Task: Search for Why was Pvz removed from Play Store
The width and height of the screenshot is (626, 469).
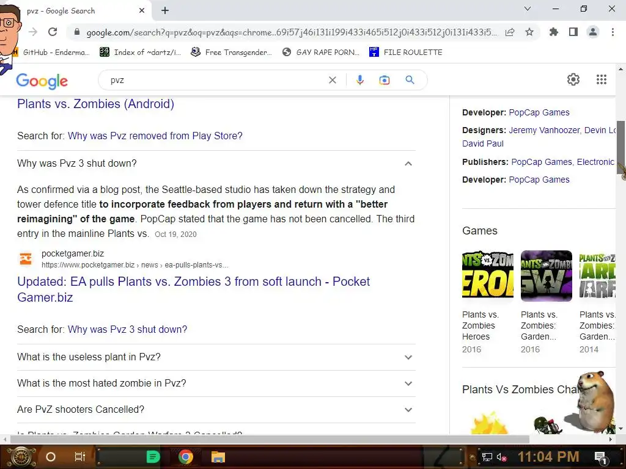Action: click(155, 136)
